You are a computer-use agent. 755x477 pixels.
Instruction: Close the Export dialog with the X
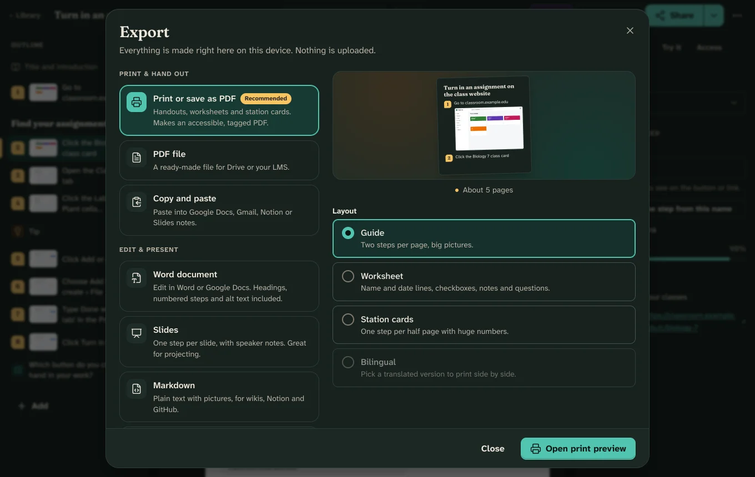click(630, 31)
